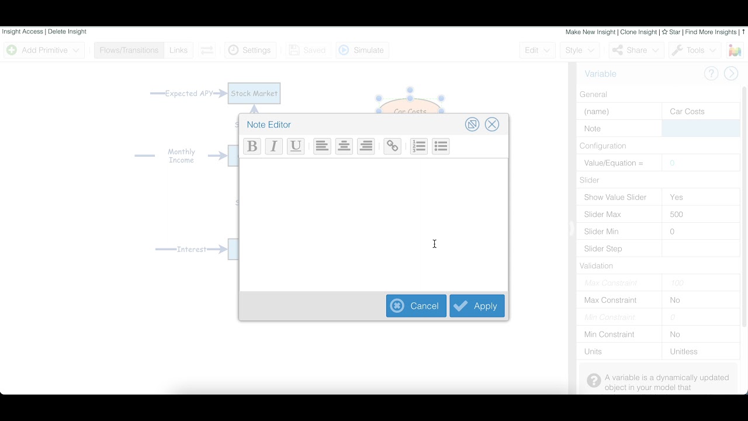Image resolution: width=748 pixels, height=421 pixels.
Task: Close the Note Editor dialog
Action: (x=492, y=125)
